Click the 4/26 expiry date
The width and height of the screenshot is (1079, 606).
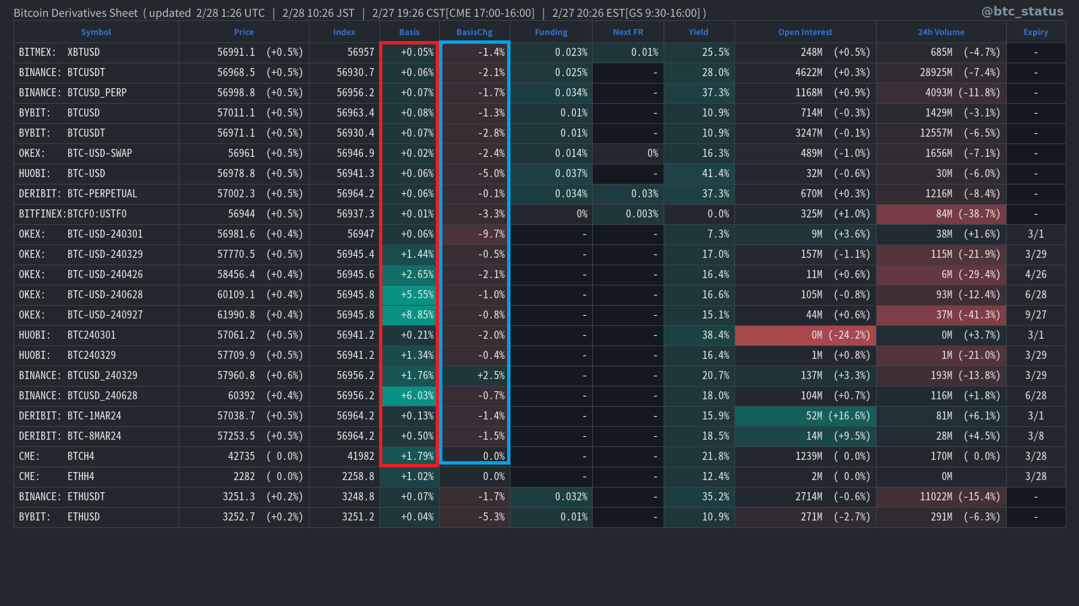(1036, 275)
